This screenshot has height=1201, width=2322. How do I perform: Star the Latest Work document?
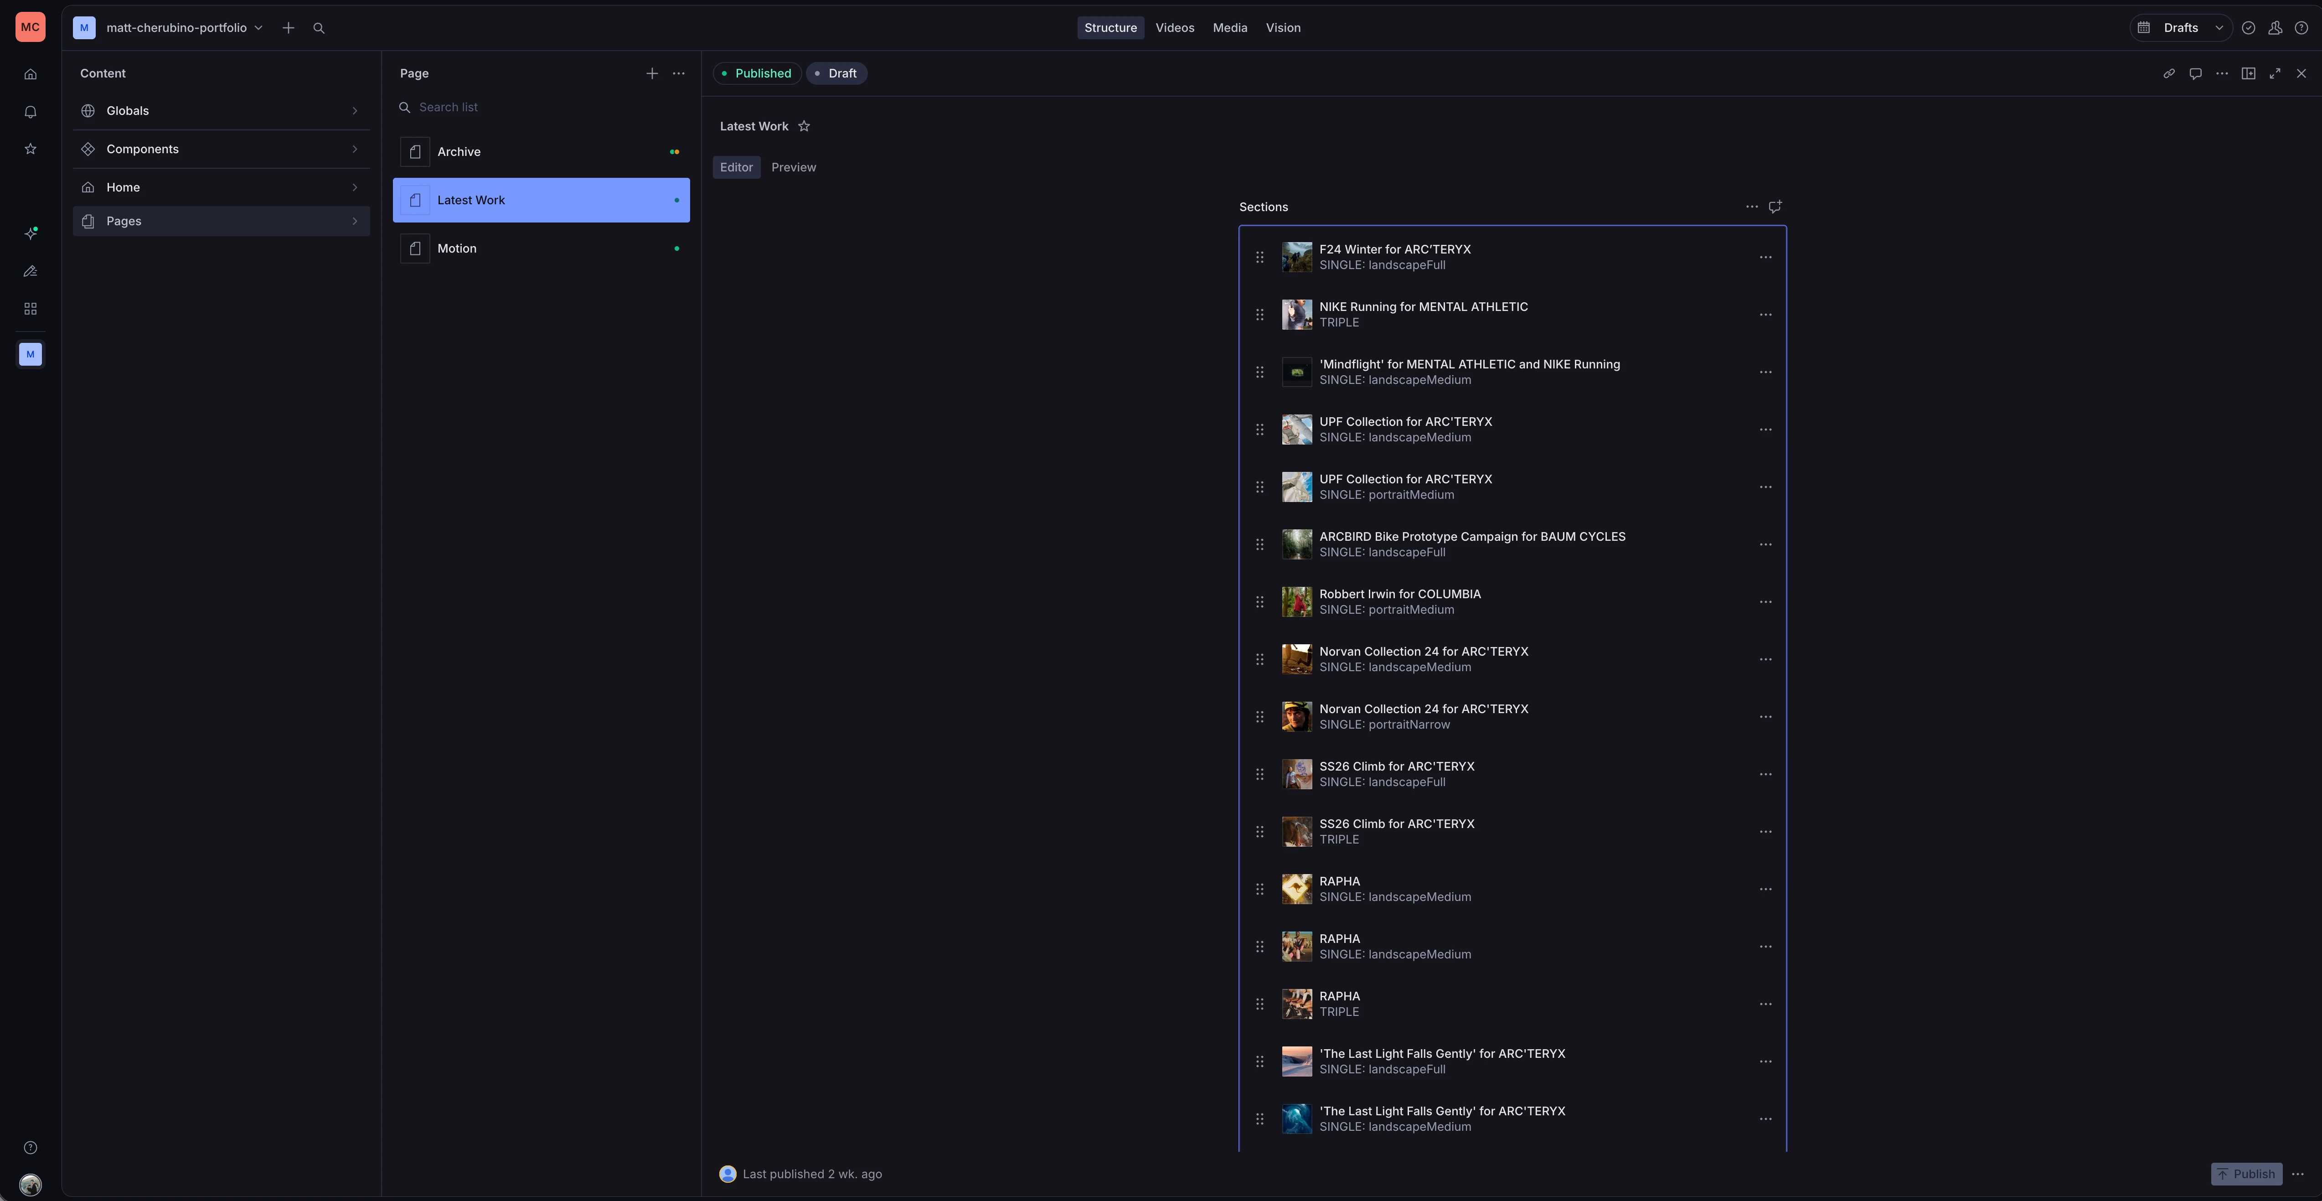804,126
